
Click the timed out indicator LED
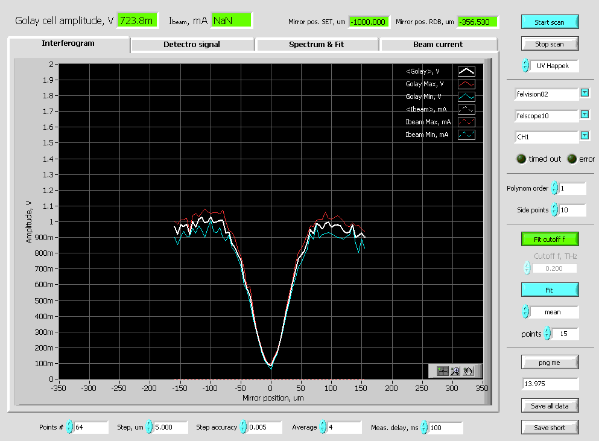point(521,159)
